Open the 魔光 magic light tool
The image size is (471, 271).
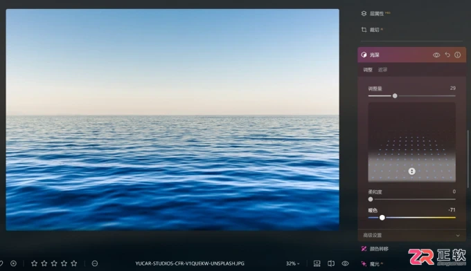point(372,264)
